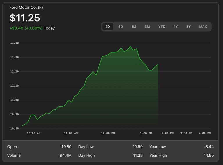Click the Day High 11.38 value
The image size is (223, 165).
138,155
